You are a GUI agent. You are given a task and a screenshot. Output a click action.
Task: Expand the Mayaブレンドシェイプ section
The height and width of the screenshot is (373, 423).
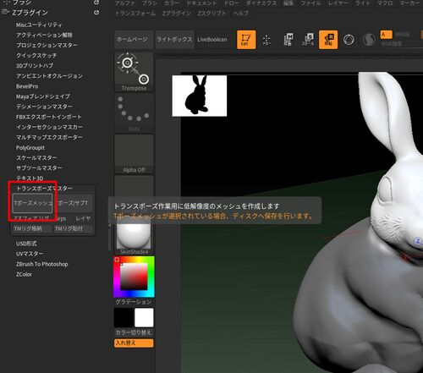coord(43,96)
